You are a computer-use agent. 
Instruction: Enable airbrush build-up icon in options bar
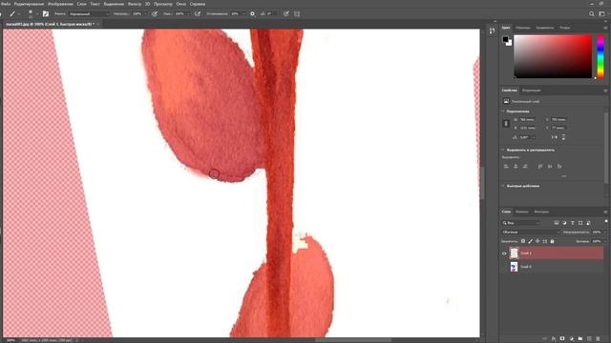tap(198, 13)
